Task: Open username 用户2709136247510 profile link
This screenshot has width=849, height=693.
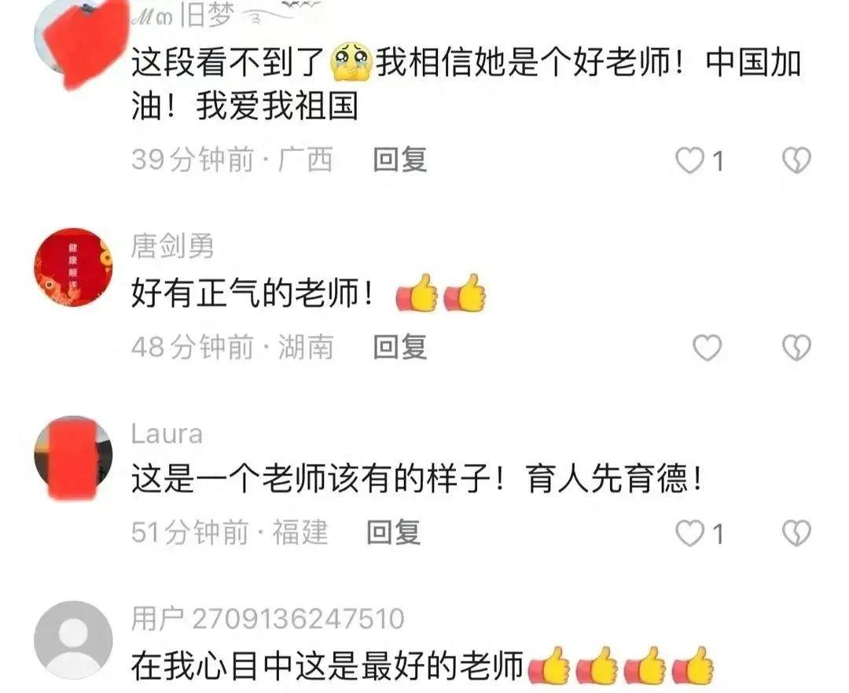Action: click(x=267, y=619)
